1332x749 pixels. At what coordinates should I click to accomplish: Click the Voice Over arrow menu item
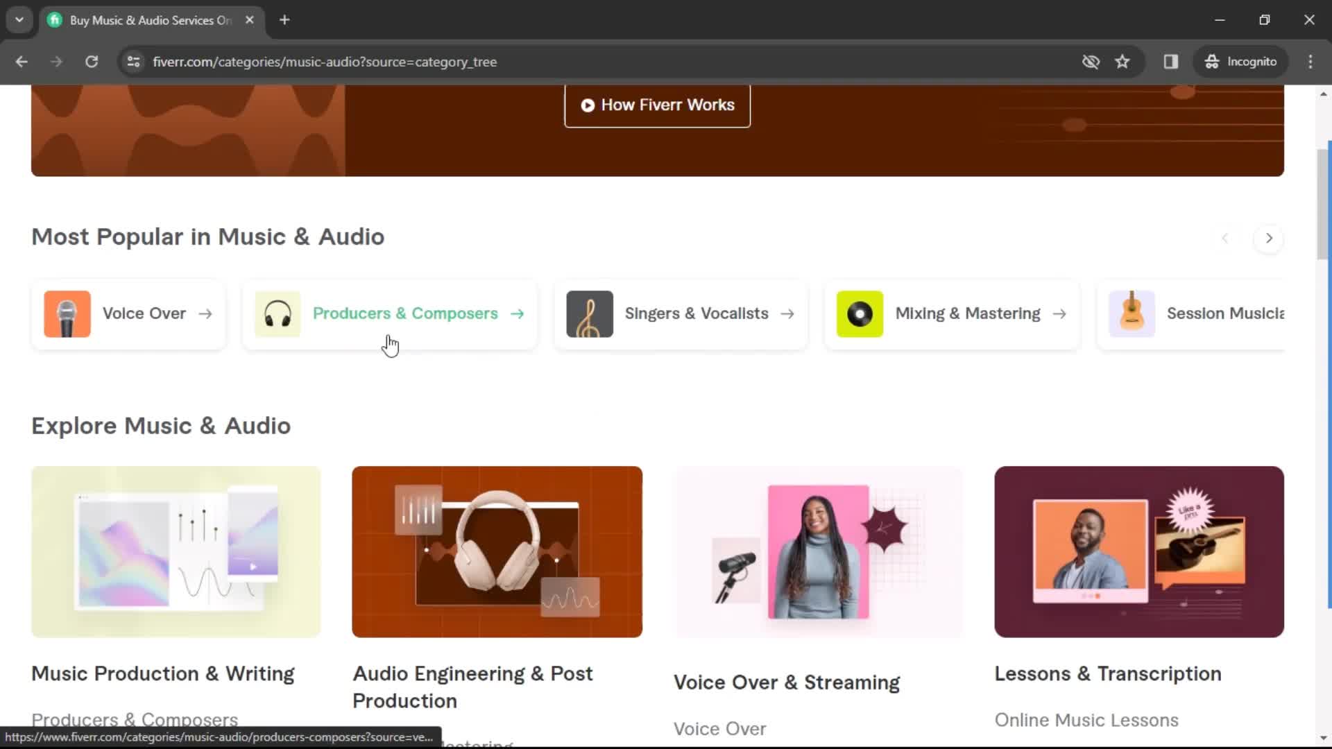point(204,313)
